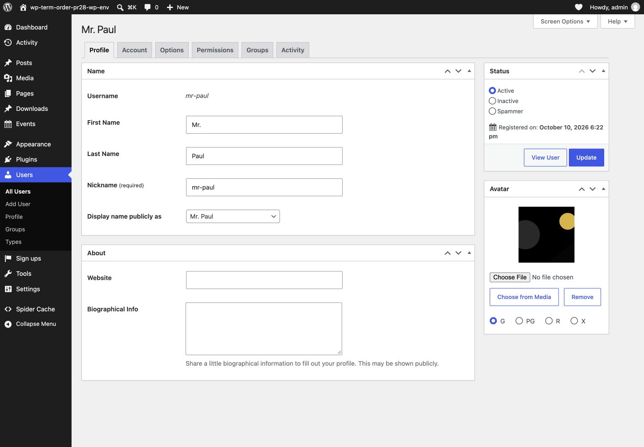Switch to the Permissions tab
This screenshot has width=644, height=447.
coord(215,50)
